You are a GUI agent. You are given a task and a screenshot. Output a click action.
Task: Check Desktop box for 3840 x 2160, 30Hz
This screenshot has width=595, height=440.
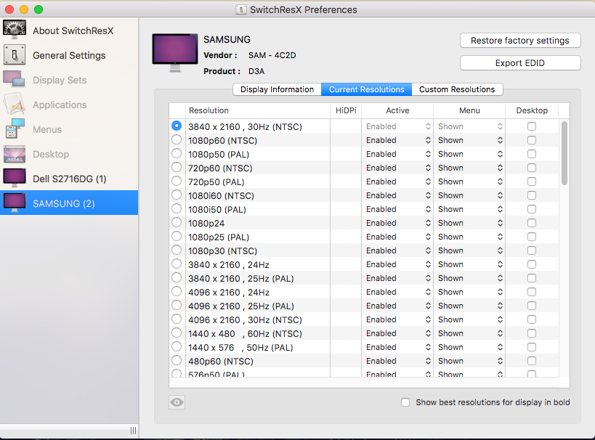tap(532, 126)
